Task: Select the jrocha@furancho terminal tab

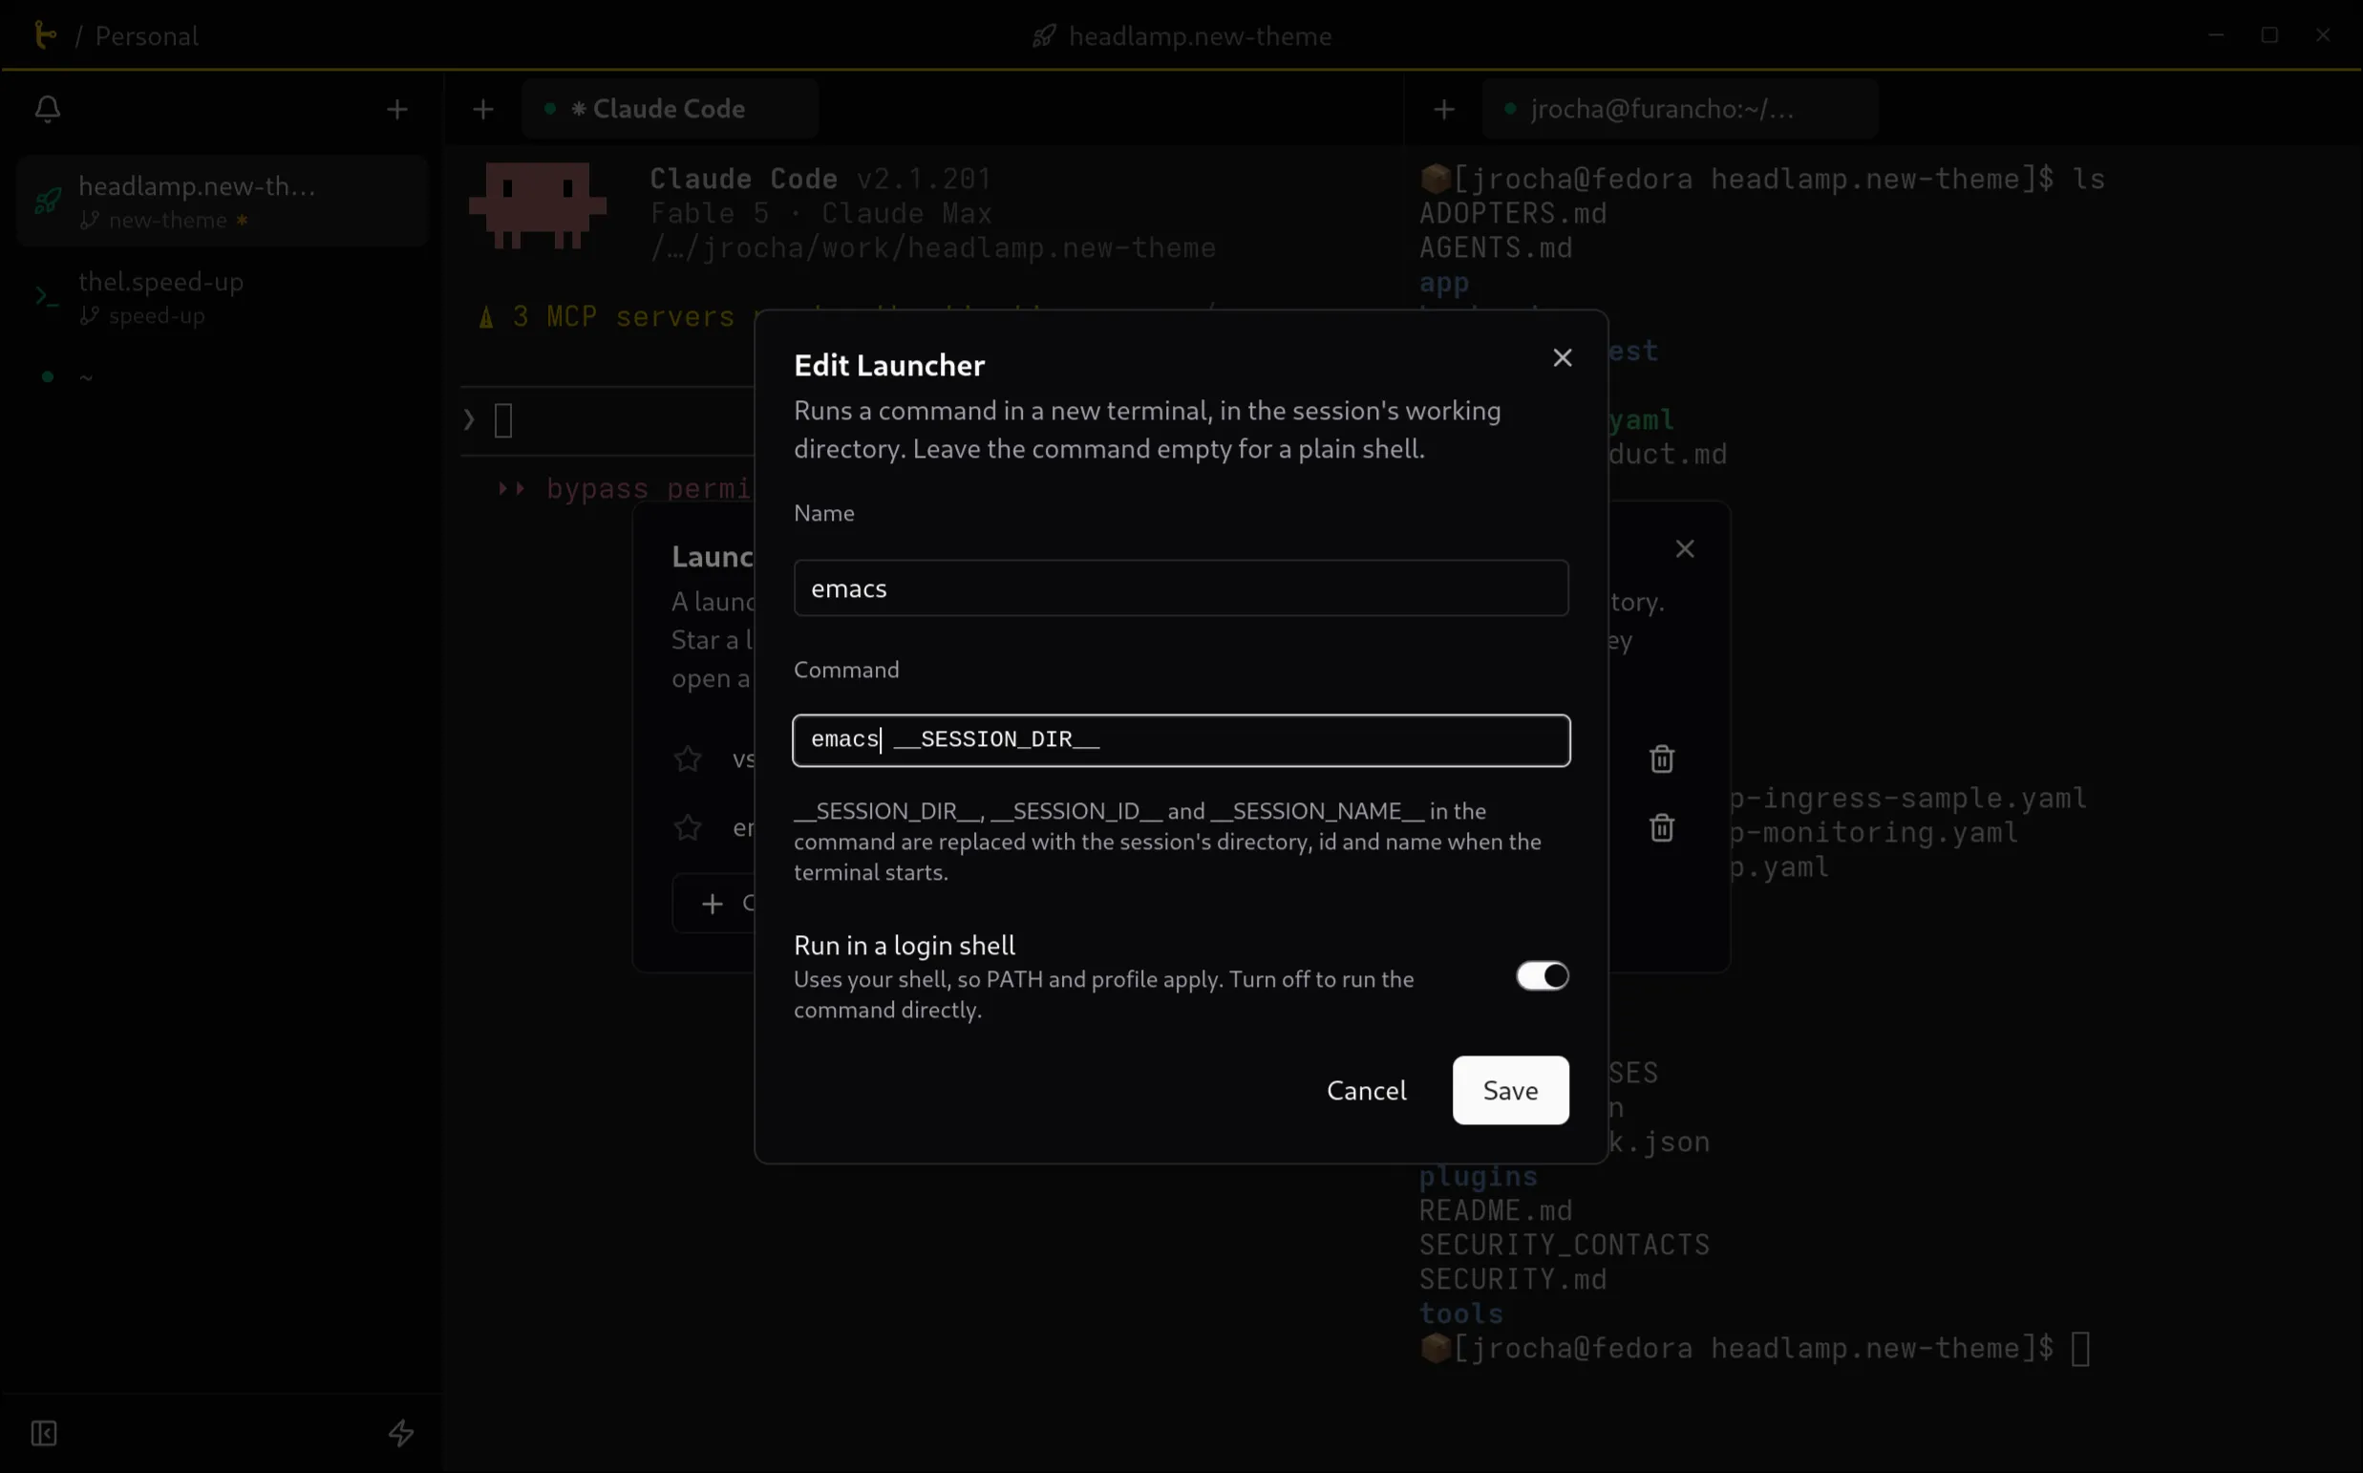Action: click(x=1679, y=109)
